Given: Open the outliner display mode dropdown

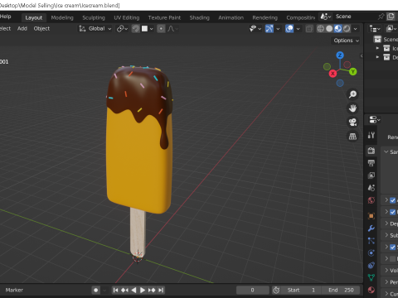Looking at the screenshot, I should 391,28.
